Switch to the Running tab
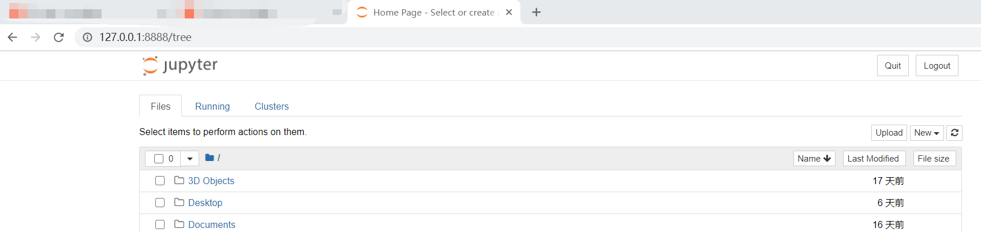Viewport: 981px width, 232px height. 212,106
